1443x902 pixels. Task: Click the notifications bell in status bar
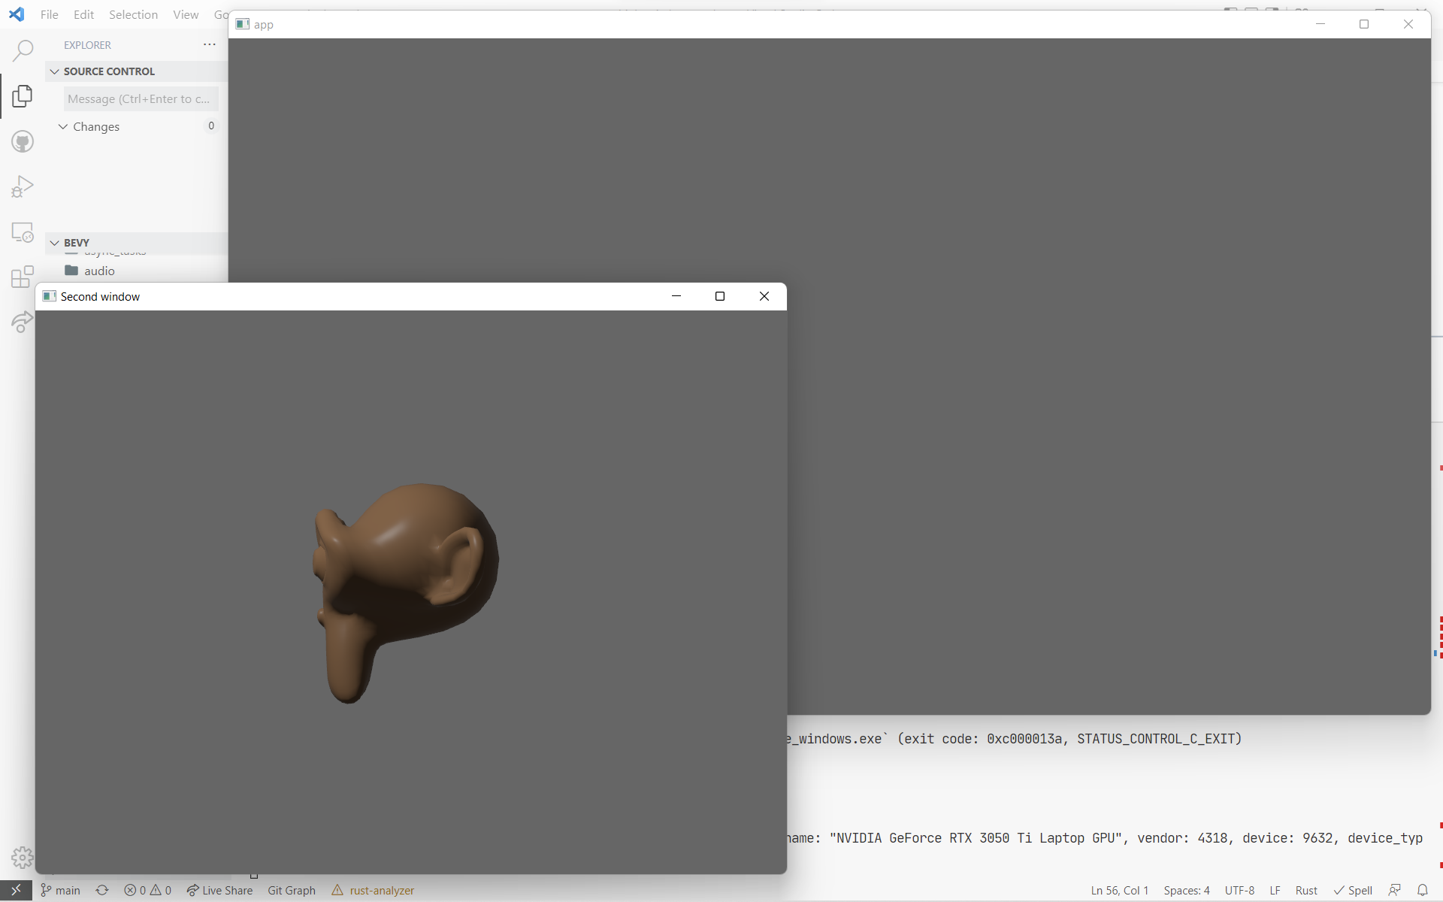[1422, 890]
